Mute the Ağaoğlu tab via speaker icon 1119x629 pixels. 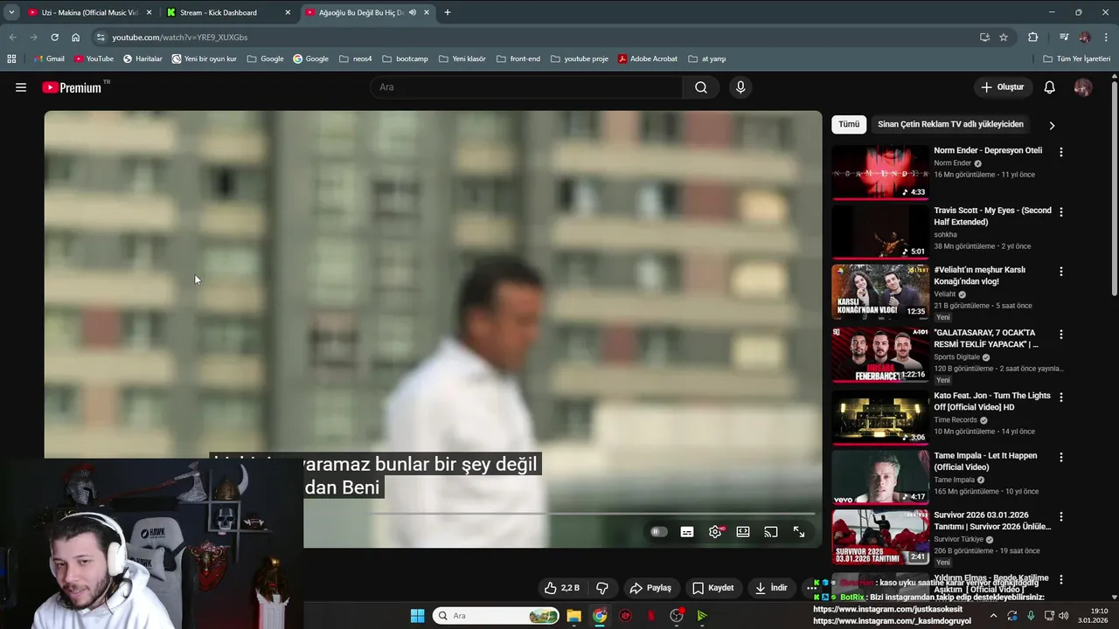coord(413,12)
